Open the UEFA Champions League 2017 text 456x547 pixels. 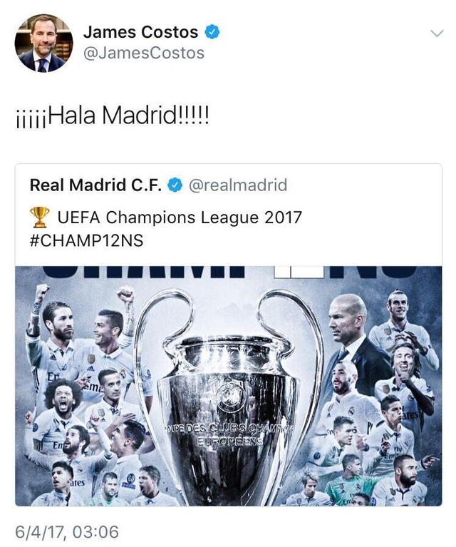180,218
